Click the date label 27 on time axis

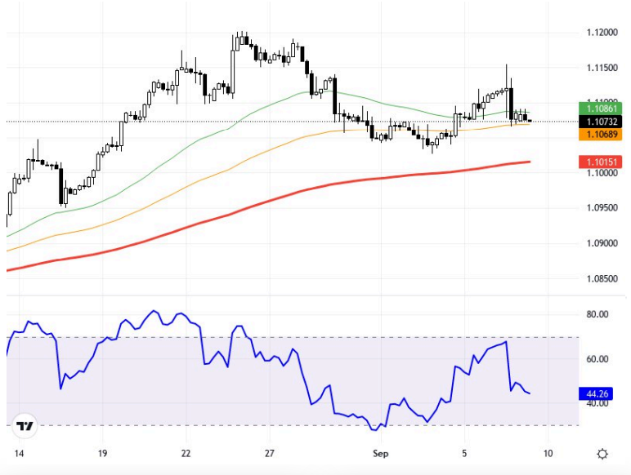coord(269,454)
